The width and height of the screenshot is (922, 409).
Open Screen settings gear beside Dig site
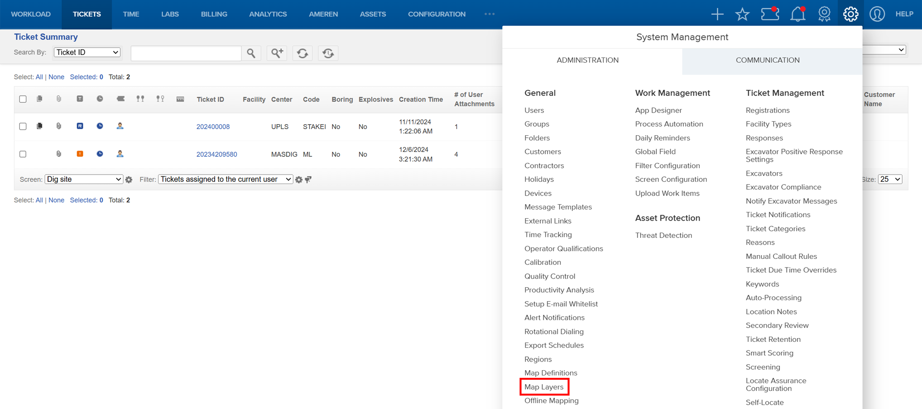(x=129, y=180)
